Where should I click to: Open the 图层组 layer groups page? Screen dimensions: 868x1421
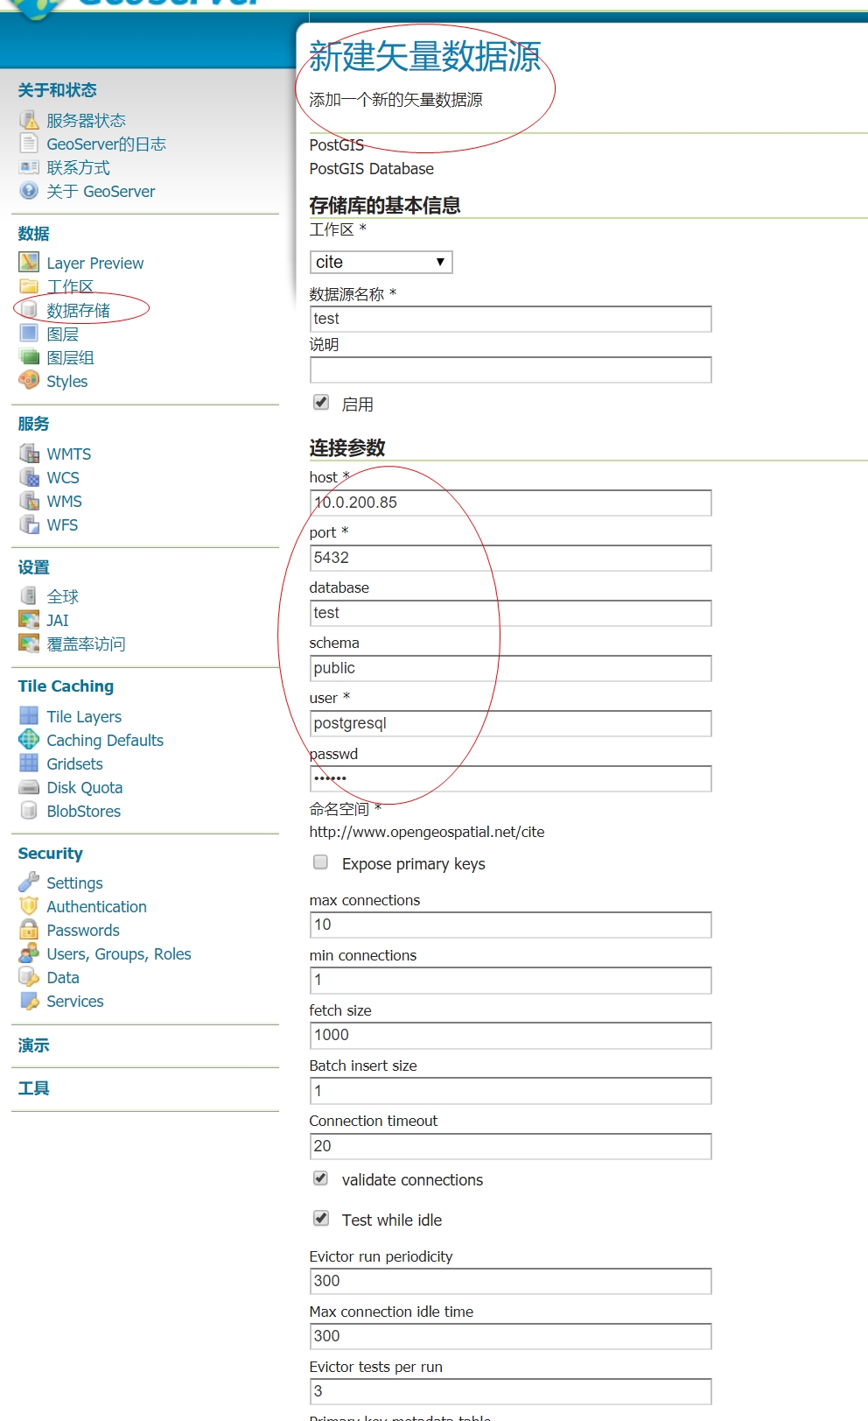(x=70, y=357)
